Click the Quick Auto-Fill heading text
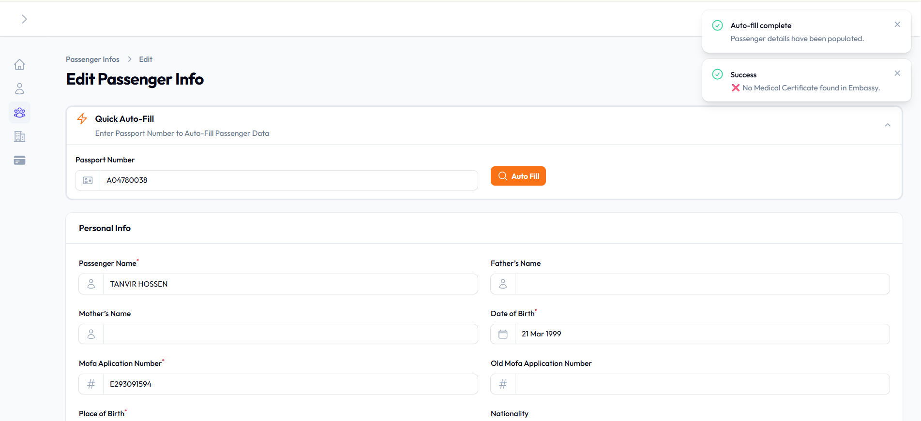921x421 pixels. tap(124, 119)
